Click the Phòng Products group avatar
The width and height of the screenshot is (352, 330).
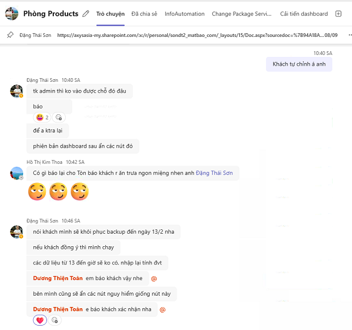(12, 14)
